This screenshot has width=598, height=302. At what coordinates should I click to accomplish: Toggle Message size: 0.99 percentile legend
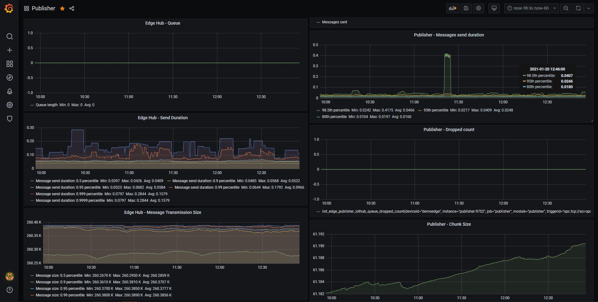pos(60,295)
